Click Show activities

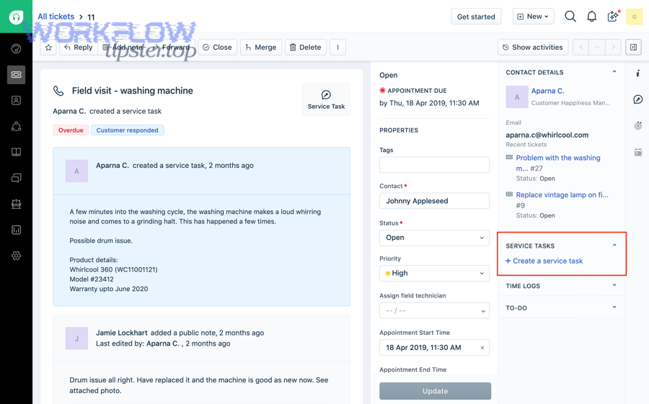[533, 48]
